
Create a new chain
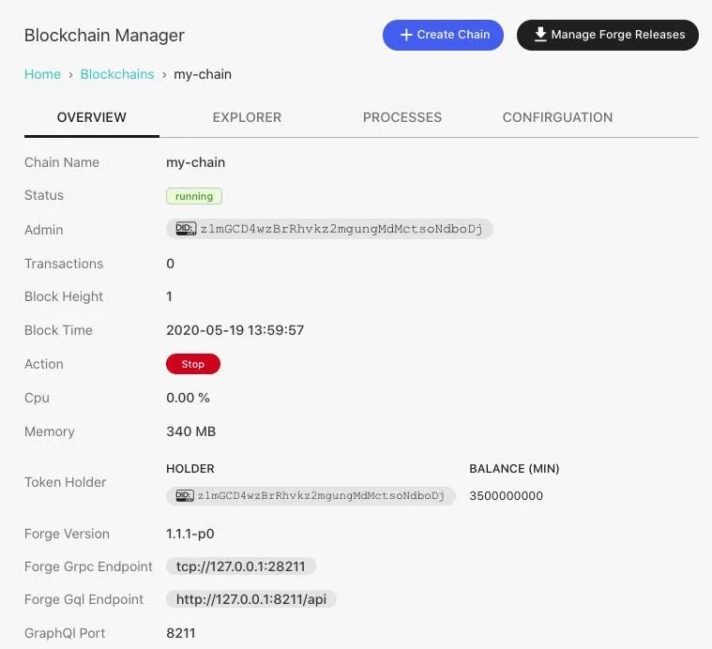click(443, 35)
